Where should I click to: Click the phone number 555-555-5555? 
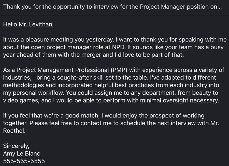24,161
